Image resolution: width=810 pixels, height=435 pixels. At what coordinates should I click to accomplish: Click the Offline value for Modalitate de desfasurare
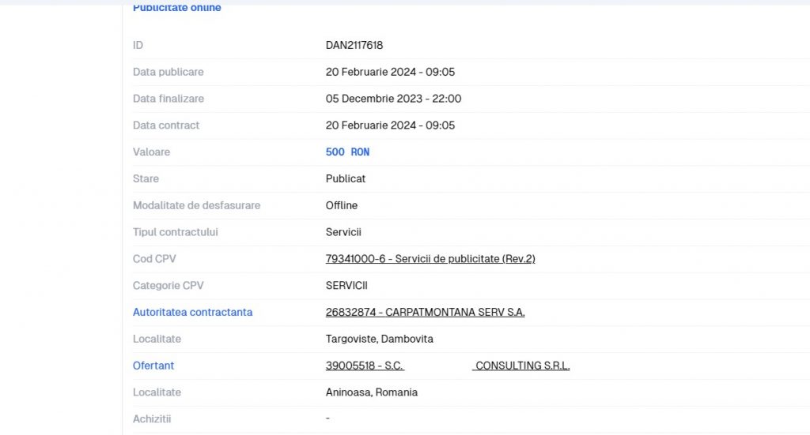pyautogui.click(x=342, y=206)
